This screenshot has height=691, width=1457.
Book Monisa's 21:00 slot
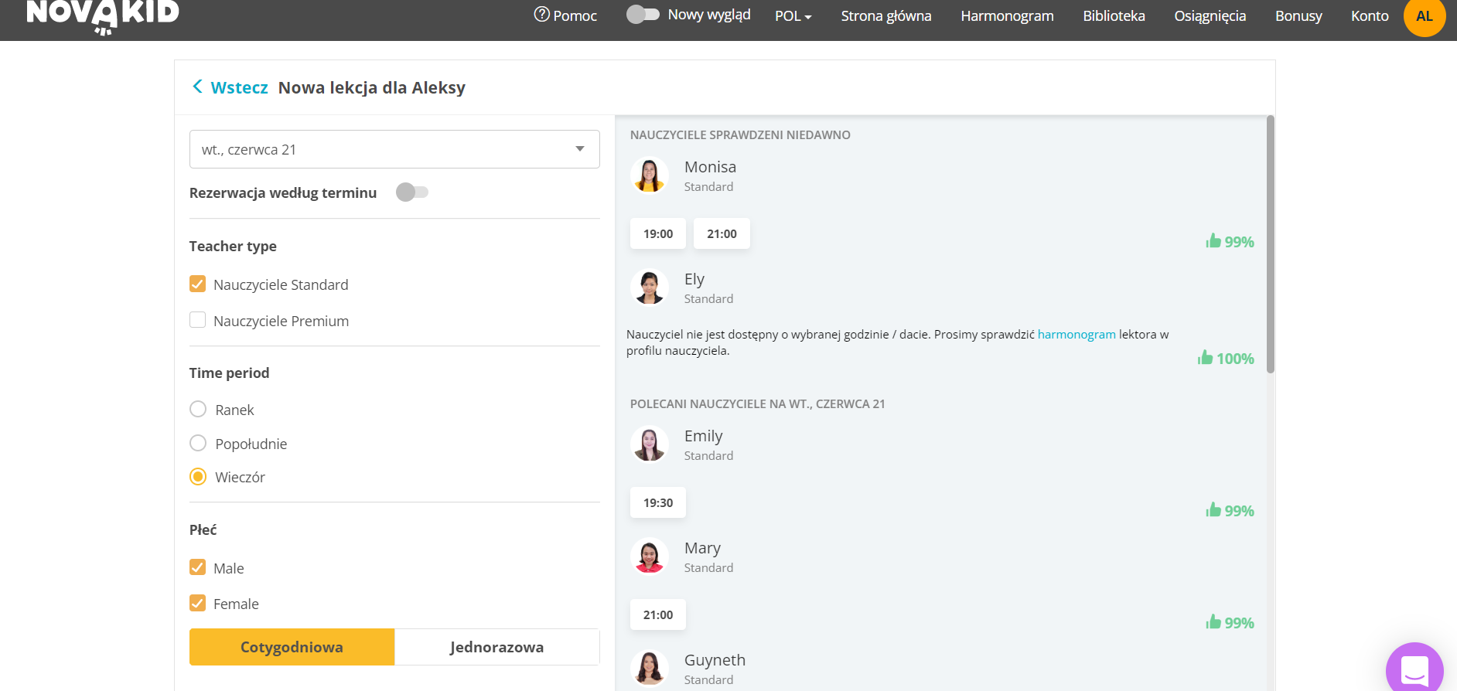(722, 233)
